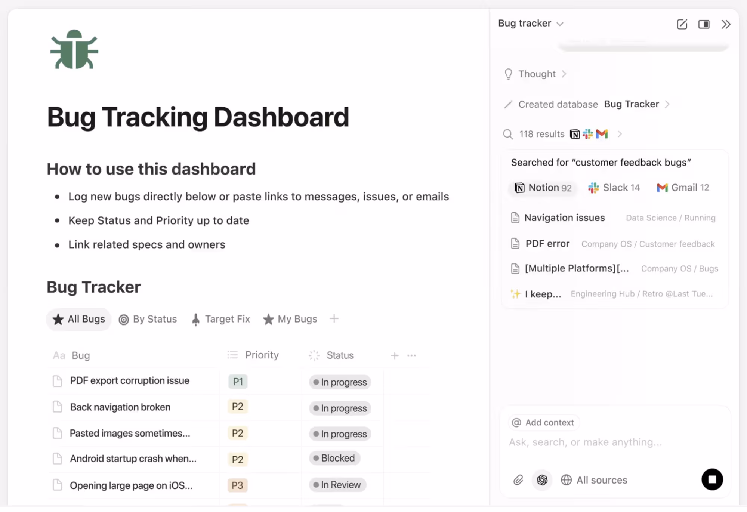Switch to the Target Fix view tab

click(220, 319)
